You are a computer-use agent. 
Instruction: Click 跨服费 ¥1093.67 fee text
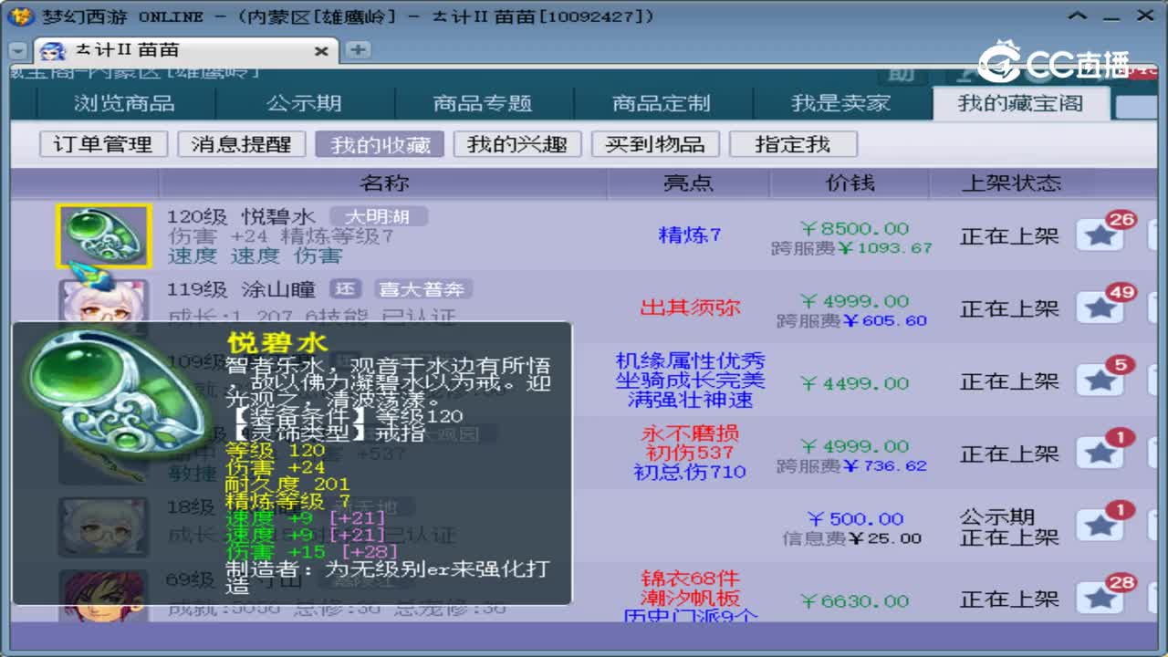[851, 248]
